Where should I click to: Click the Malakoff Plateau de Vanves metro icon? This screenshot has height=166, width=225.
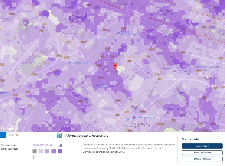point(118,33)
